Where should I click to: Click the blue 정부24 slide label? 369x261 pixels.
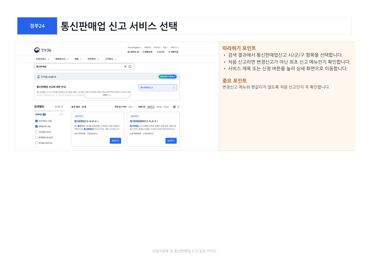click(x=37, y=26)
